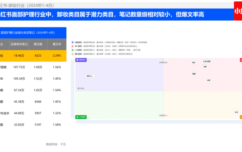Click the green legend icon for 小众类目
The image size is (242, 152).
pyautogui.click(x=73, y=50)
